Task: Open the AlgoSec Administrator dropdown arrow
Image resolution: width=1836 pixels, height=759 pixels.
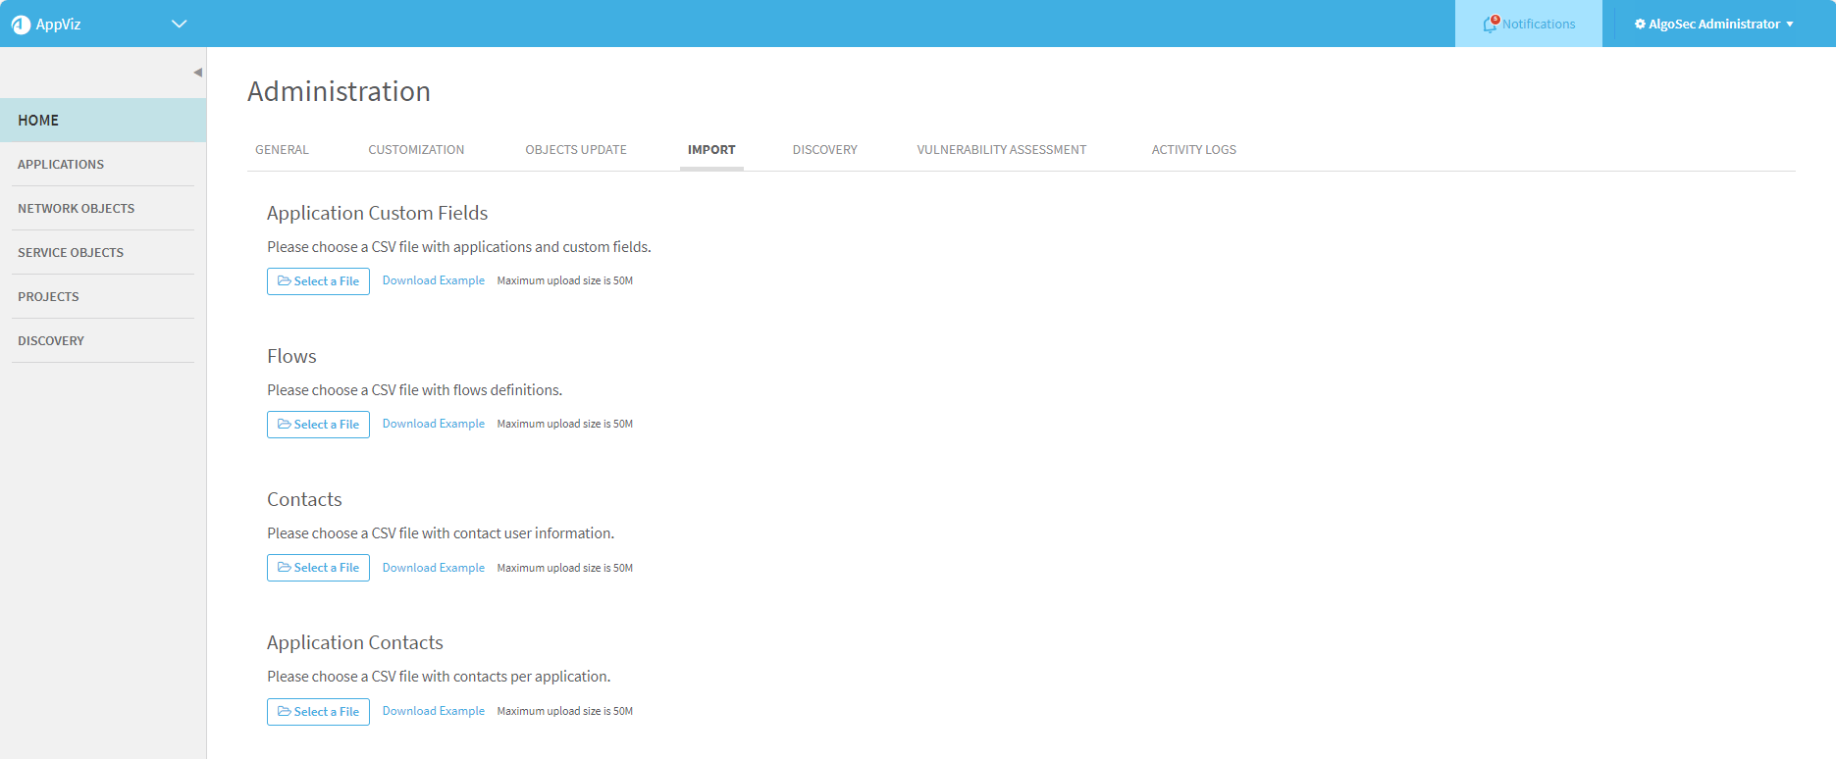Action: click(1790, 25)
